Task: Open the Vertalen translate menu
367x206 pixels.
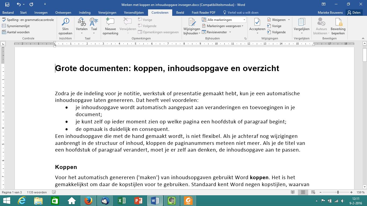Action: click(82, 26)
